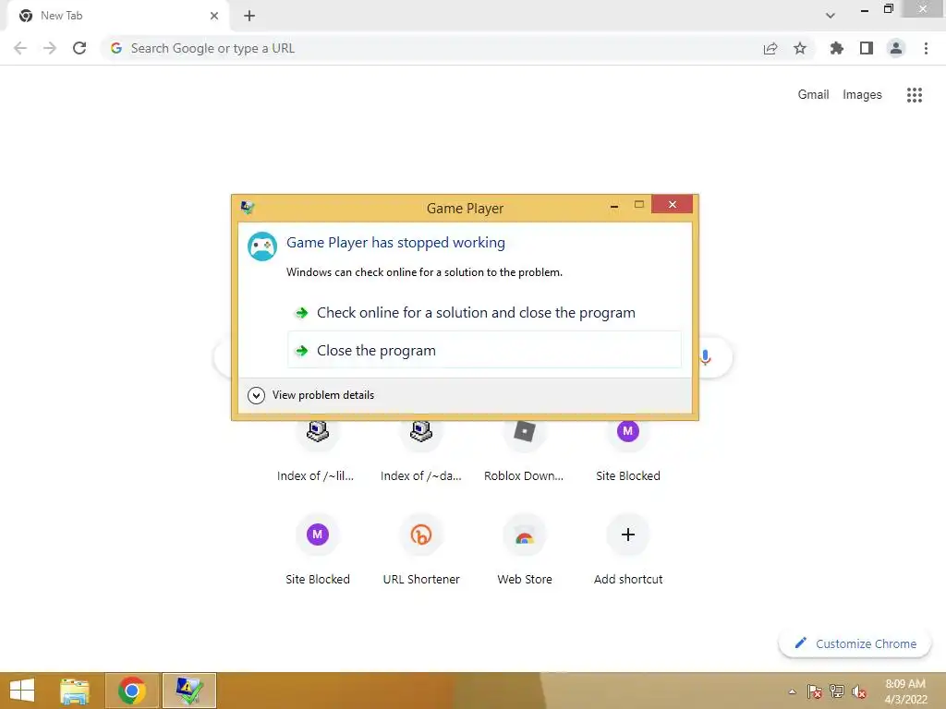Click the network tray icon
Viewport: 946px width, 709px height.
click(837, 691)
